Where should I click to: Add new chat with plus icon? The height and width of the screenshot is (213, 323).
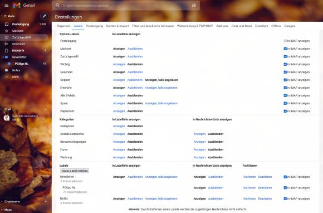click(x=46, y=109)
